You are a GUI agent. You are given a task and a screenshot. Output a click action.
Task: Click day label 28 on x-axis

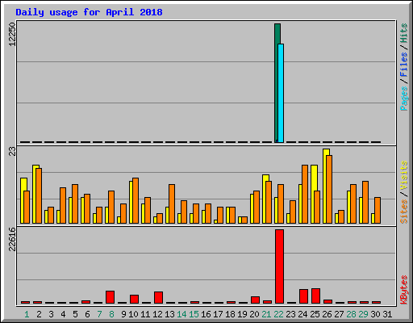pyautogui.click(x=351, y=314)
